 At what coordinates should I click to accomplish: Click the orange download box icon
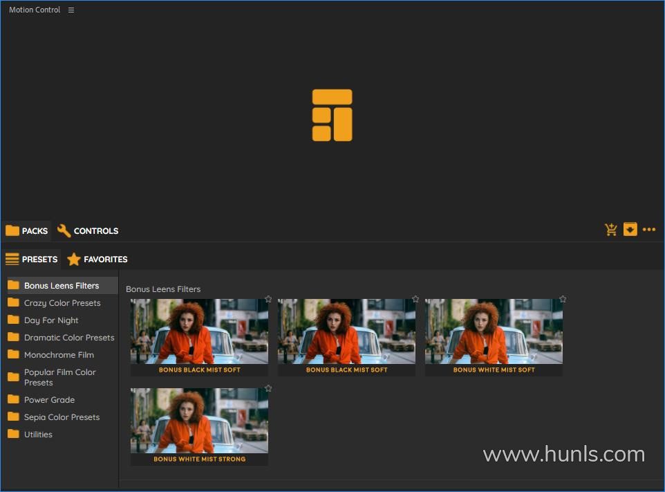(x=630, y=229)
